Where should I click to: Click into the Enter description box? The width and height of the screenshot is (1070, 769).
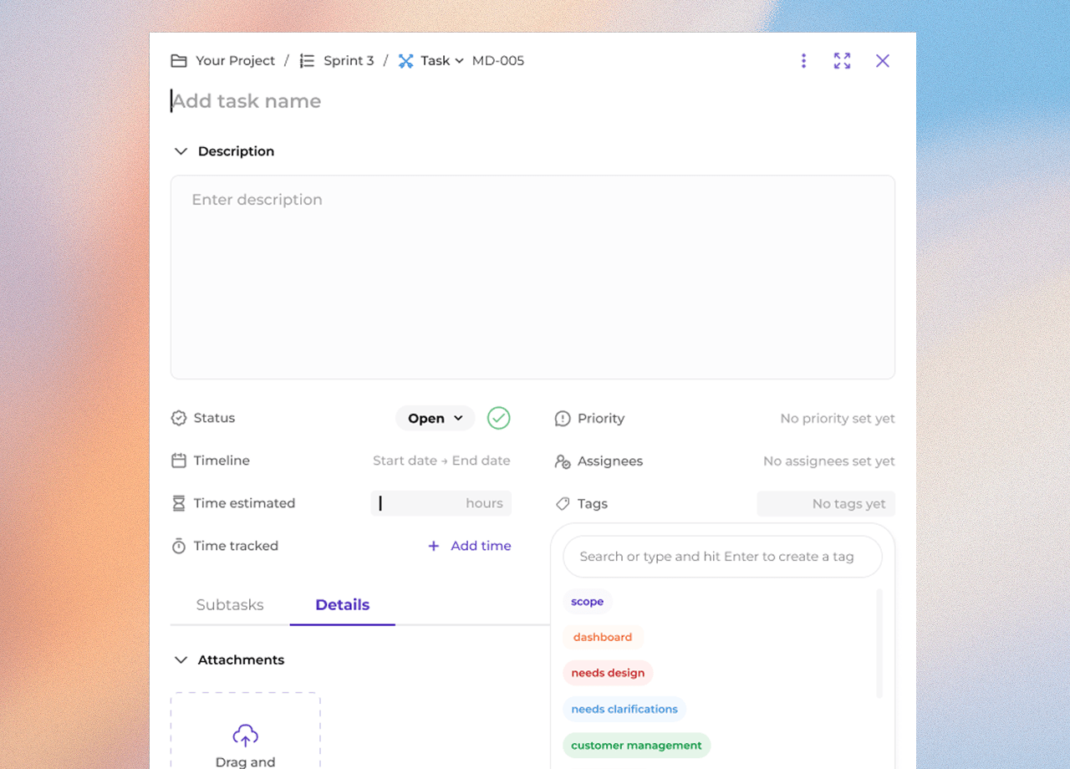[532, 277]
